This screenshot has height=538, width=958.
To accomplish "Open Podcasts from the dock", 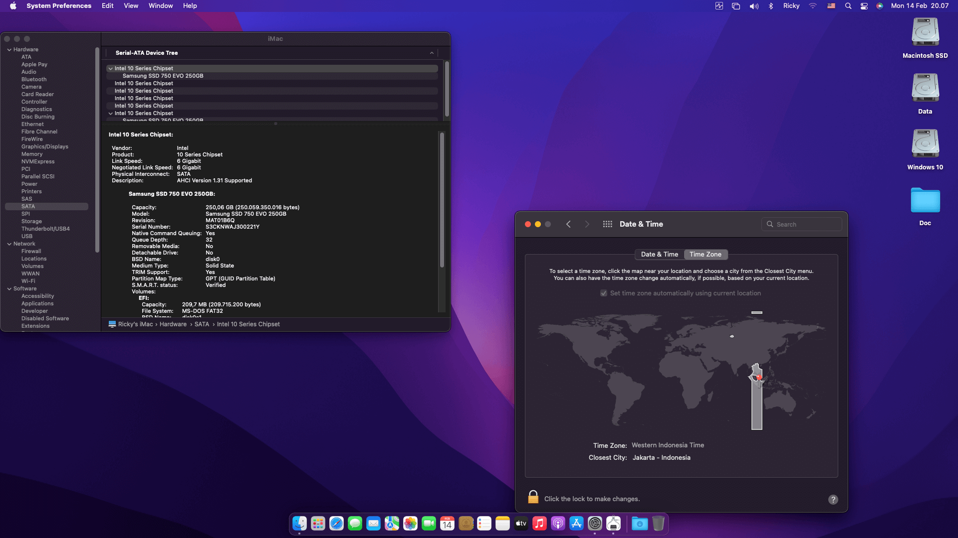I will click(x=558, y=524).
